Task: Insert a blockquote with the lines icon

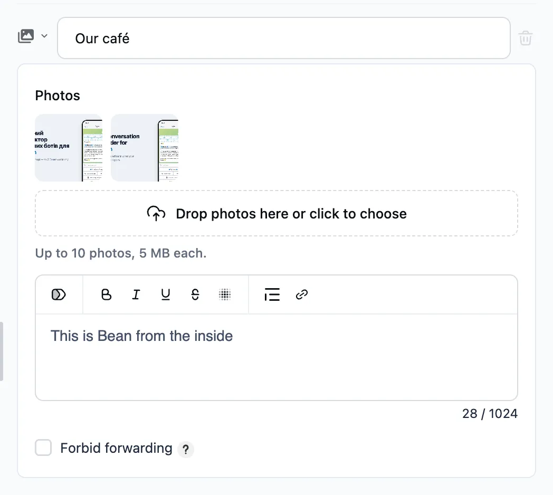Action: point(272,294)
